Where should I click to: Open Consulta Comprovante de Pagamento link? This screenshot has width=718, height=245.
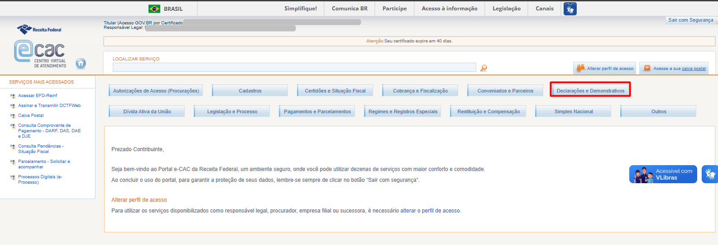49,131
